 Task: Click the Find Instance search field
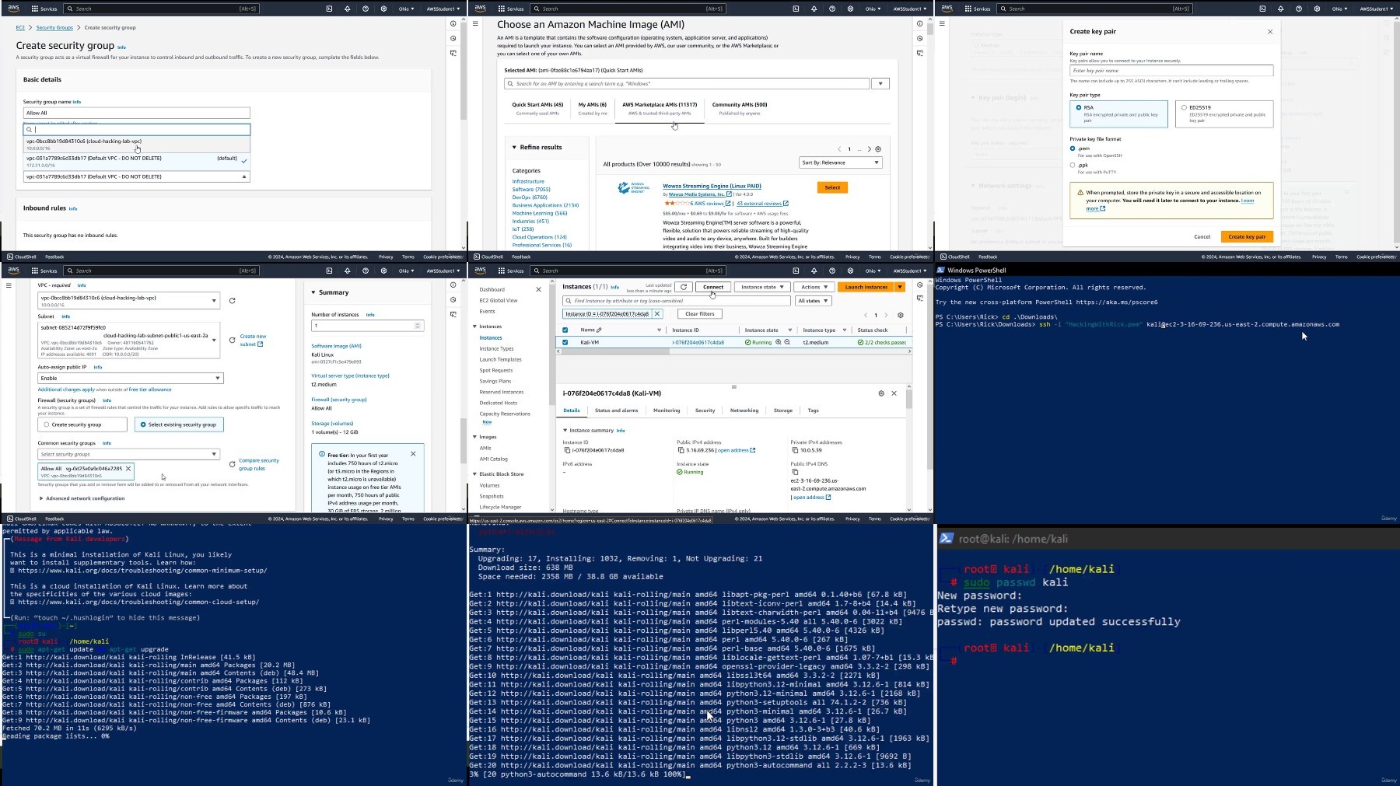tap(676, 301)
